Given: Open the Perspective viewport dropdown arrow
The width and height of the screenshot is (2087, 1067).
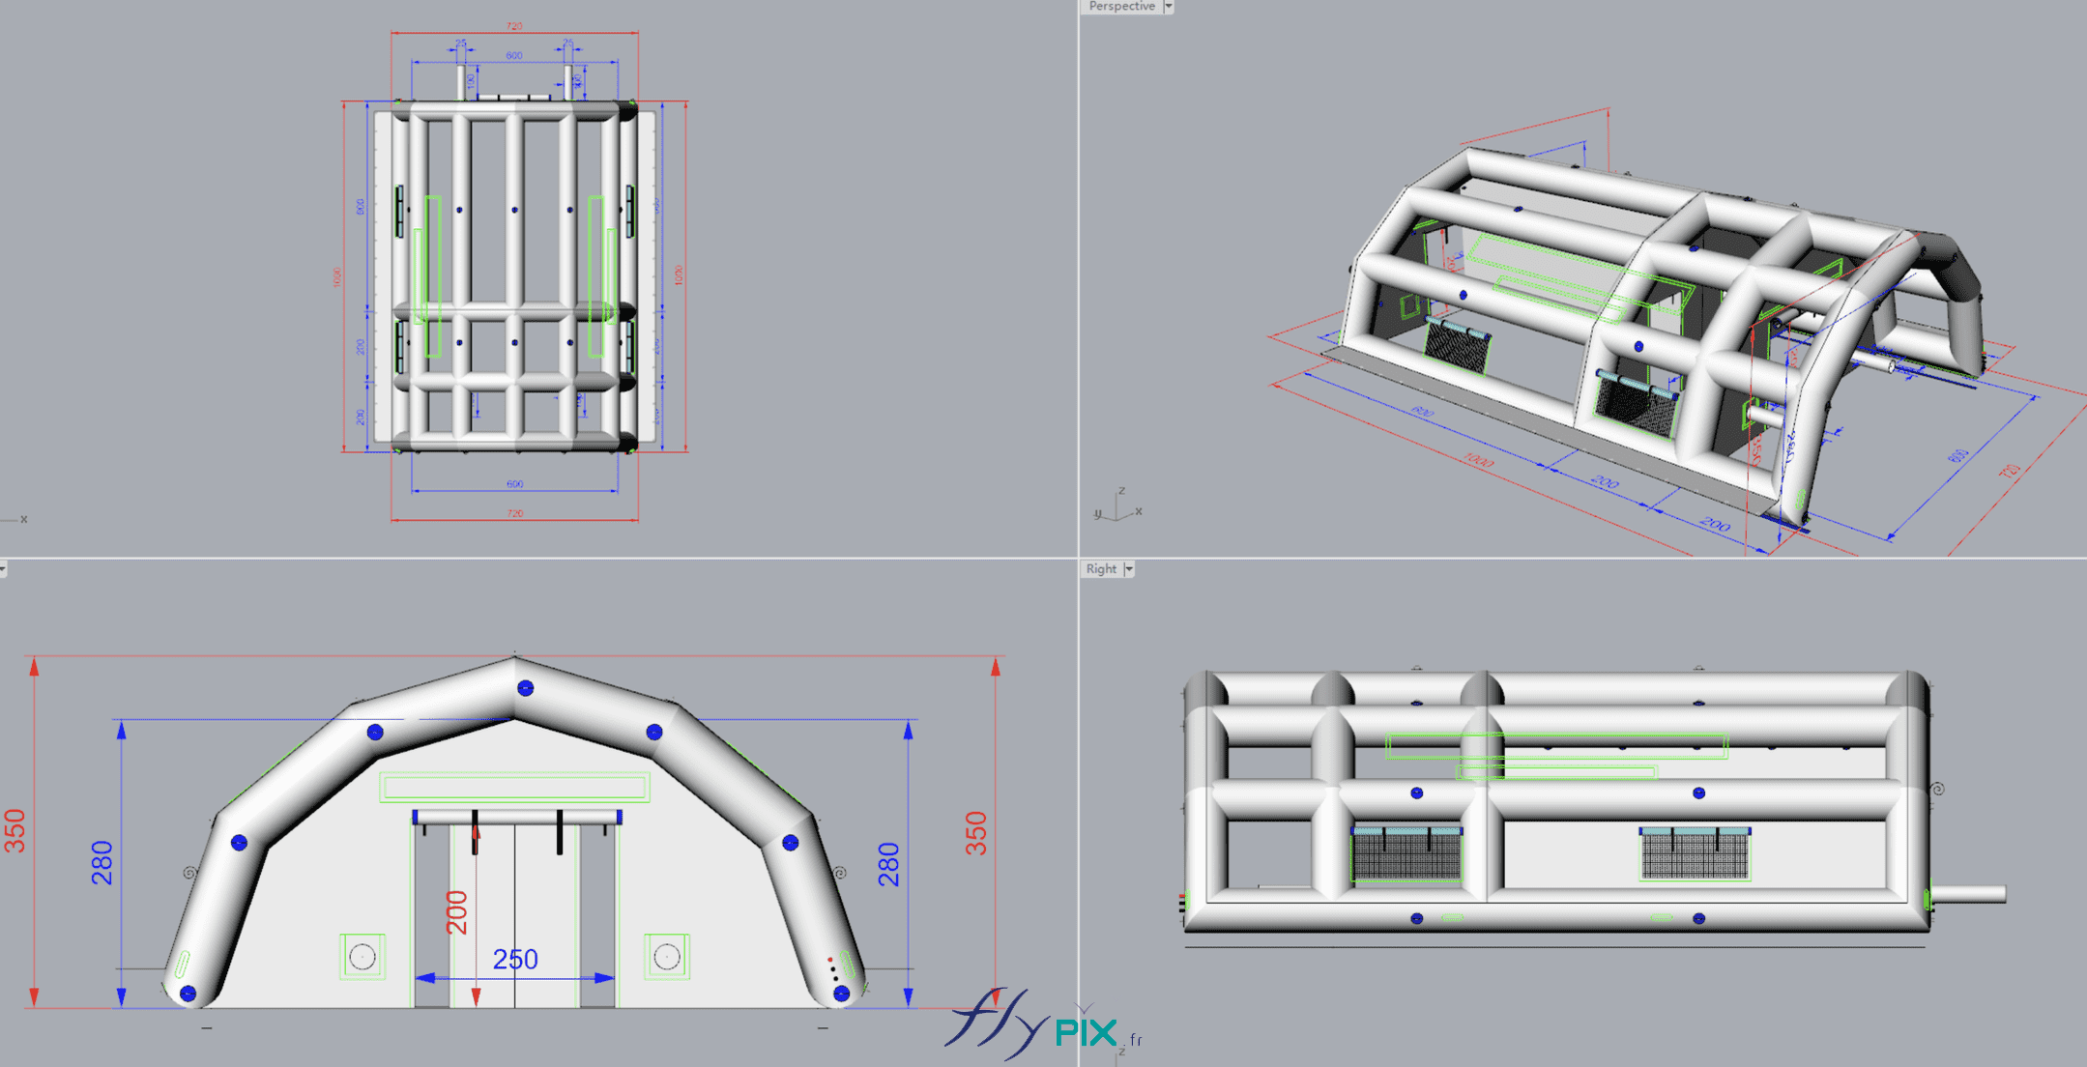Looking at the screenshot, I should pos(1169,7).
